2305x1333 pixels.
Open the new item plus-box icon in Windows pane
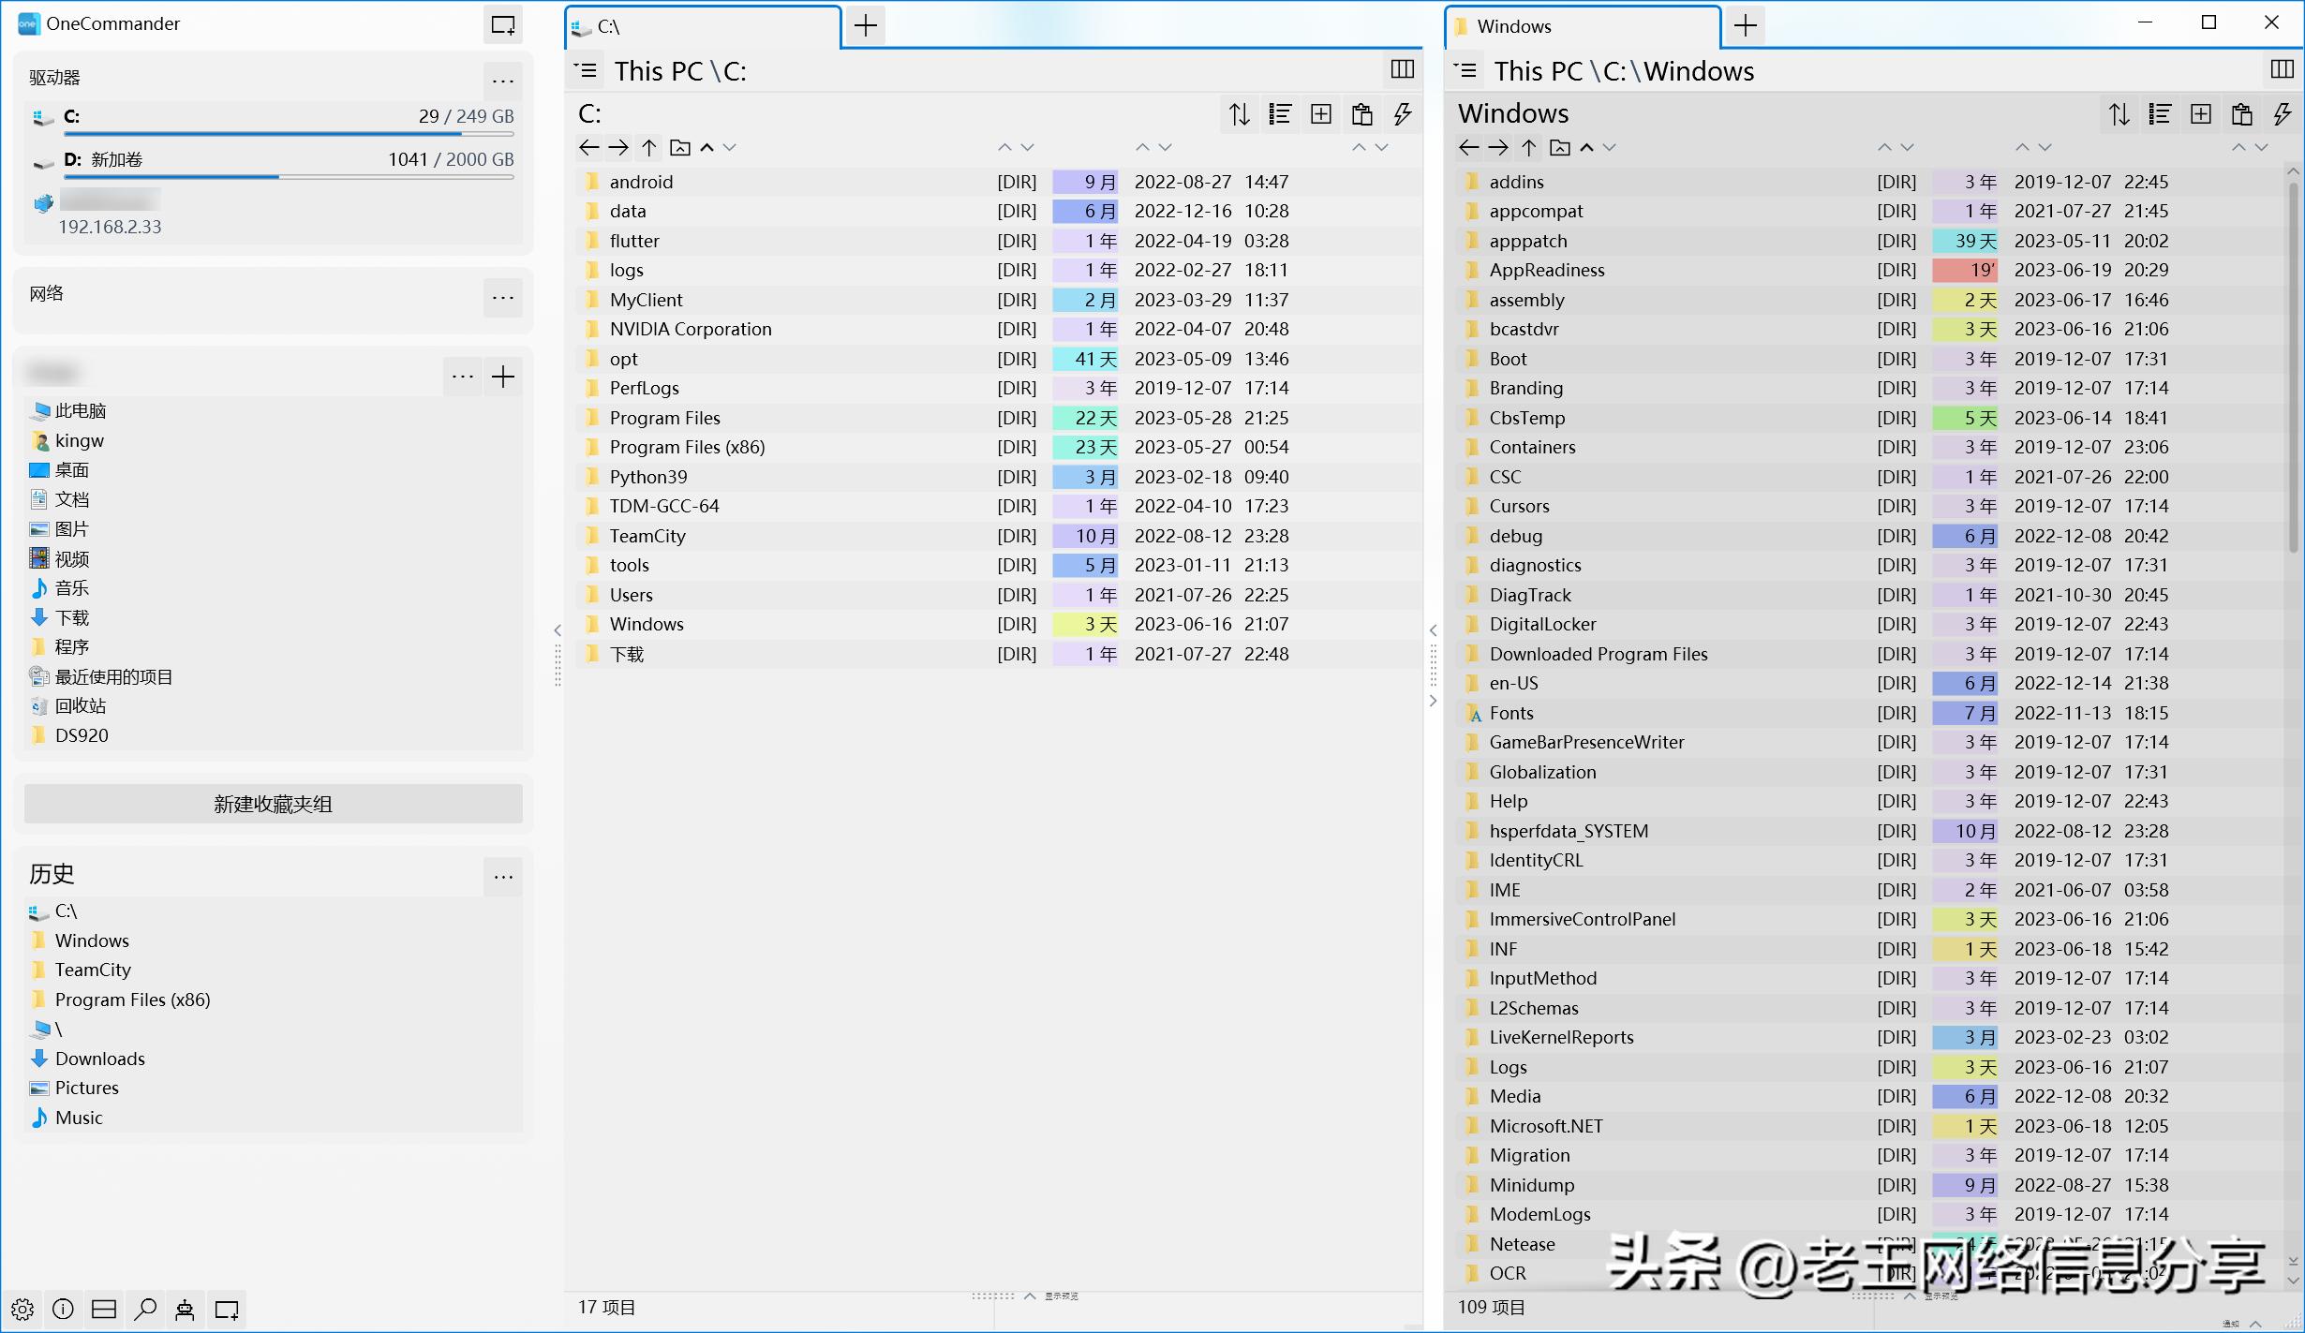(2201, 114)
